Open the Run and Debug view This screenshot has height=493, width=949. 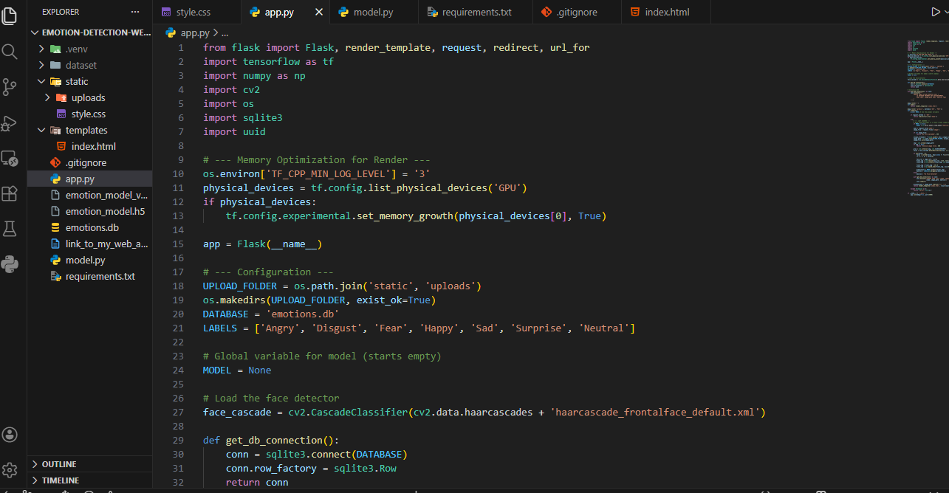[10, 123]
